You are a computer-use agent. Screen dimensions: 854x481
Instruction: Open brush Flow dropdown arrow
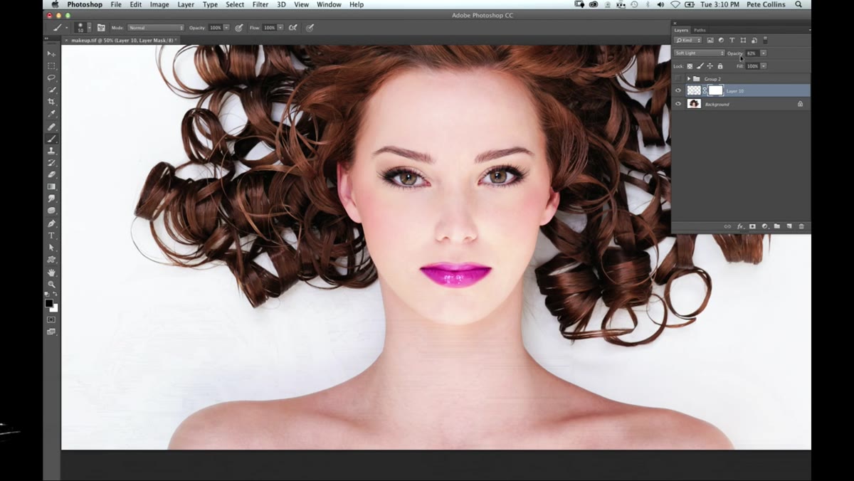coord(280,28)
